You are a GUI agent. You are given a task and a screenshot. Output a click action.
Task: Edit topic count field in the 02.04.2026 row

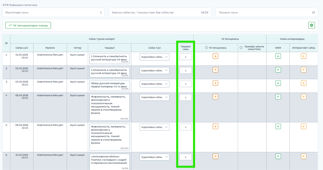point(186,70)
